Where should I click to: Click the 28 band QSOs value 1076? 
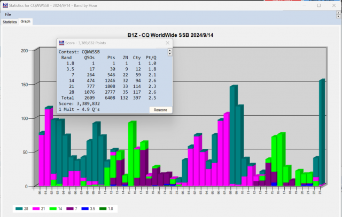click(89, 92)
